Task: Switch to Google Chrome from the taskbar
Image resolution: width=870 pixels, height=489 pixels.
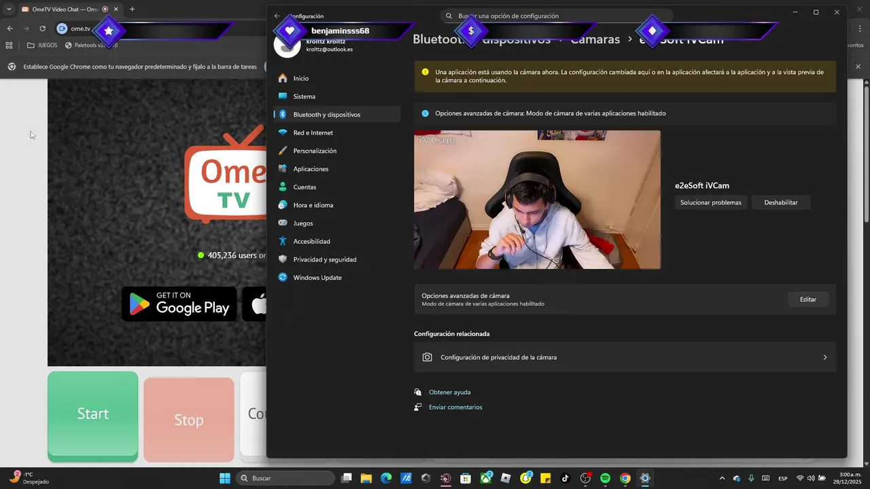Action: pos(625,478)
